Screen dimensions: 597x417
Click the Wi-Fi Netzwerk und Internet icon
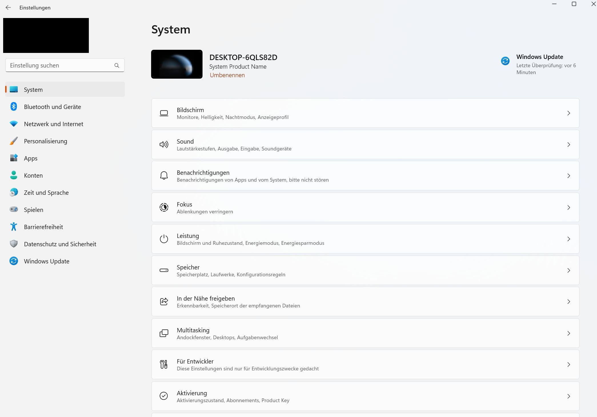pos(13,124)
